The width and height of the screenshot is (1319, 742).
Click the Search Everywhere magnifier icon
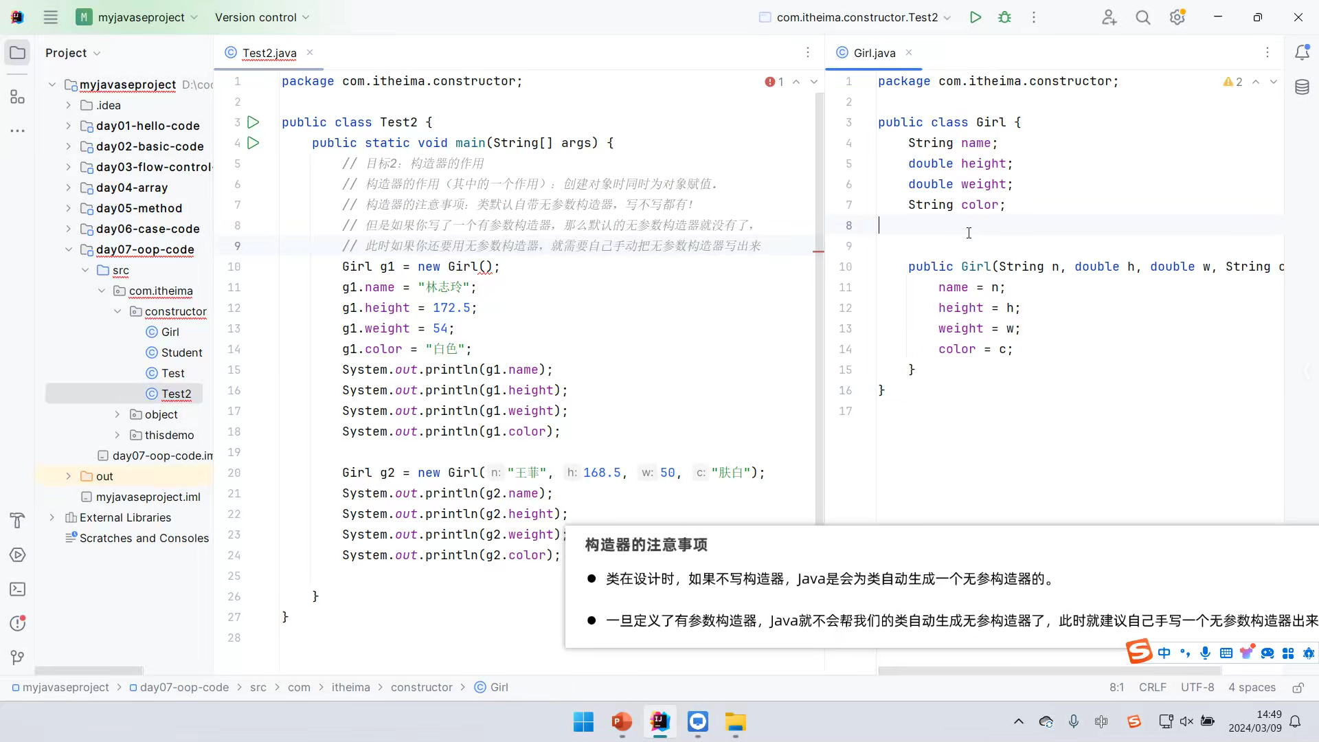point(1142,18)
